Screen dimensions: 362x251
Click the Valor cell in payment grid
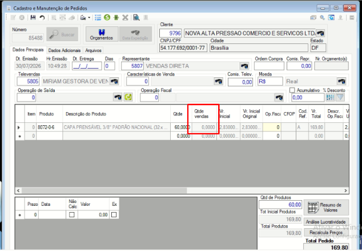tap(93, 215)
